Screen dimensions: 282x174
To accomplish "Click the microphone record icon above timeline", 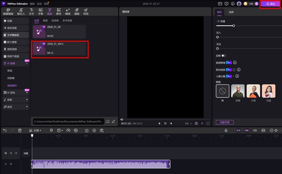I will coord(226,130).
